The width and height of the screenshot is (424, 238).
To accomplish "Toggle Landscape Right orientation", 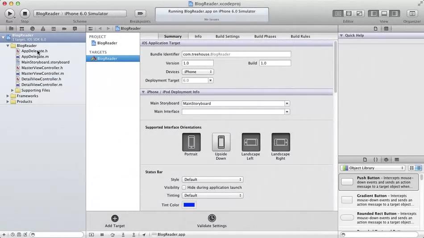I will (281, 142).
